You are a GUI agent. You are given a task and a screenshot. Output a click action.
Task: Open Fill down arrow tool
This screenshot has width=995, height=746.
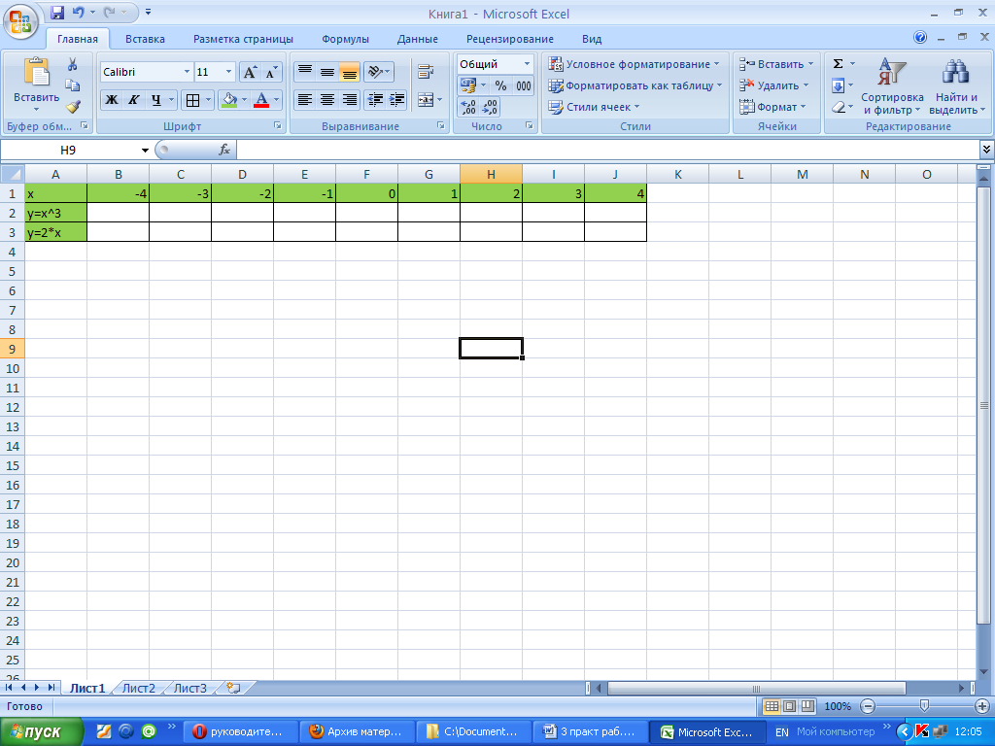coord(839,85)
